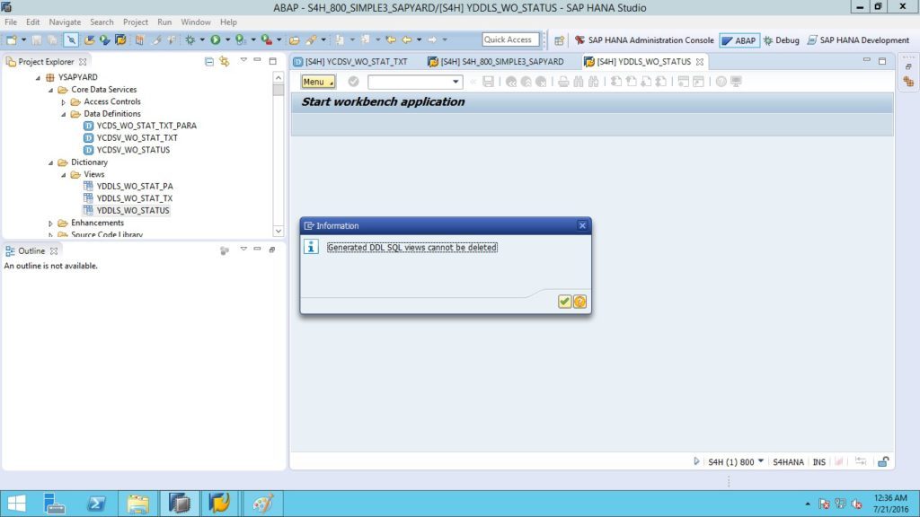Open the Run button dropdown arrow
Image resolution: width=920 pixels, height=517 pixels.
click(x=227, y=39)
